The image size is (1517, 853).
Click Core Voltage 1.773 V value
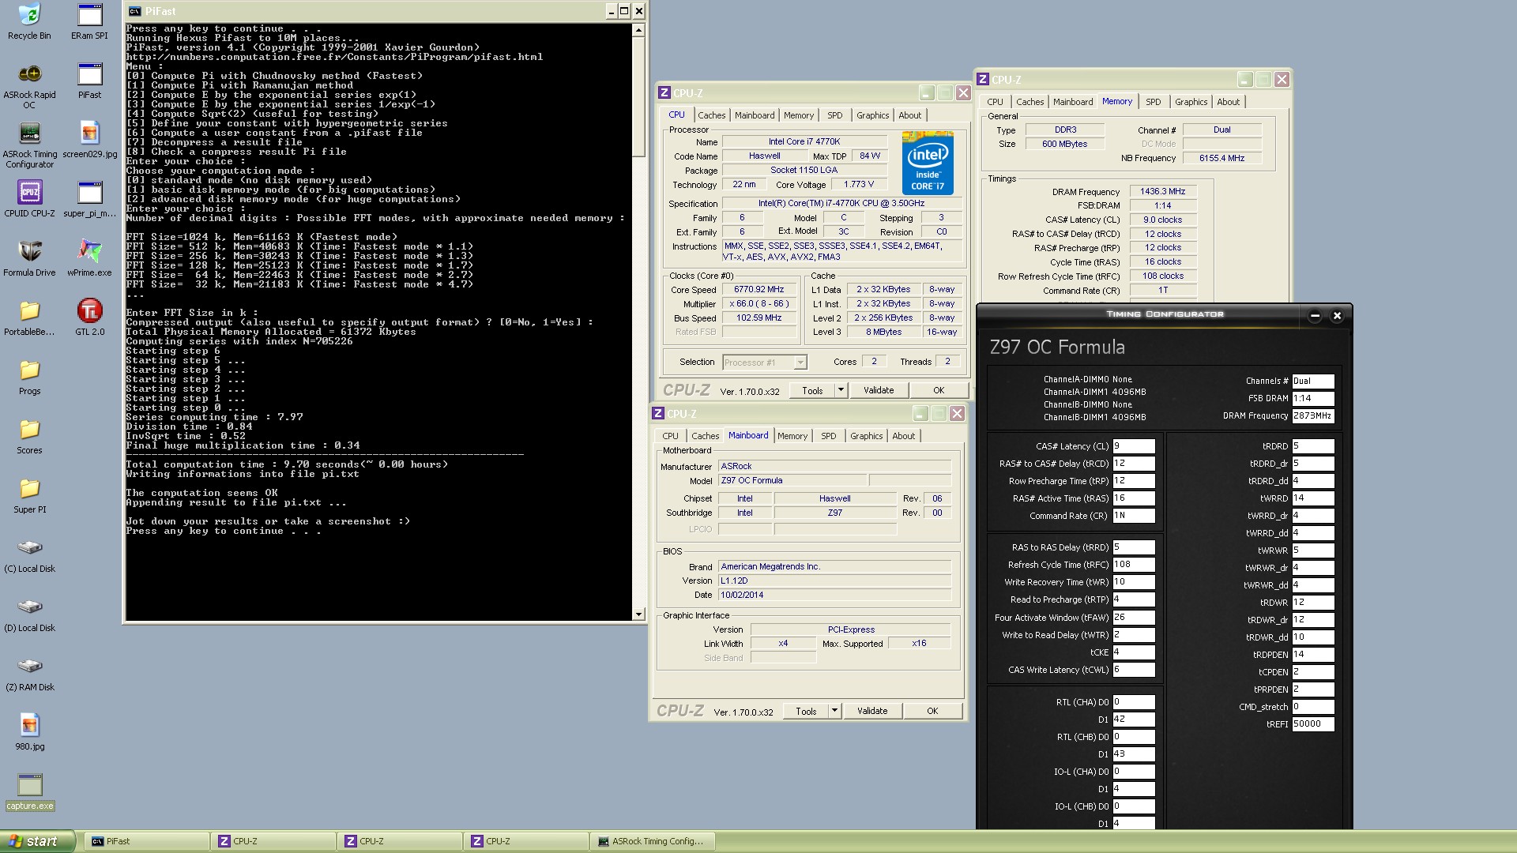click(x=859, y=185)
